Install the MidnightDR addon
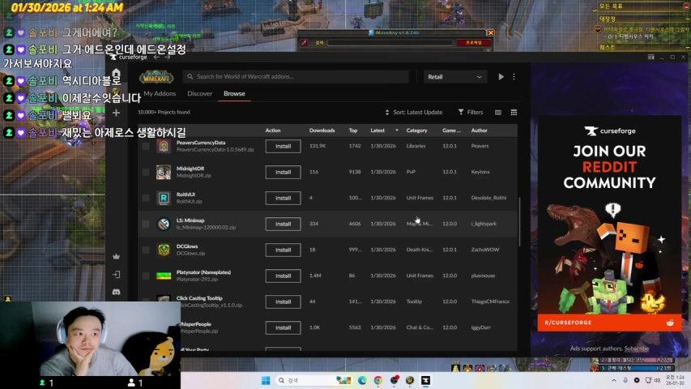The width and height of the screenshot is (691, 389). tap(283, 172)
